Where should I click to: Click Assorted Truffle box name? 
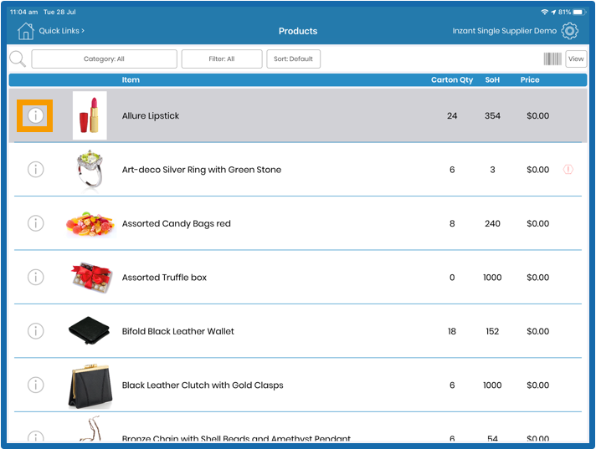164,278
